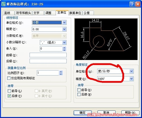Select the 主单位 tab
This screenshot has width=142, height=118.
62,12
